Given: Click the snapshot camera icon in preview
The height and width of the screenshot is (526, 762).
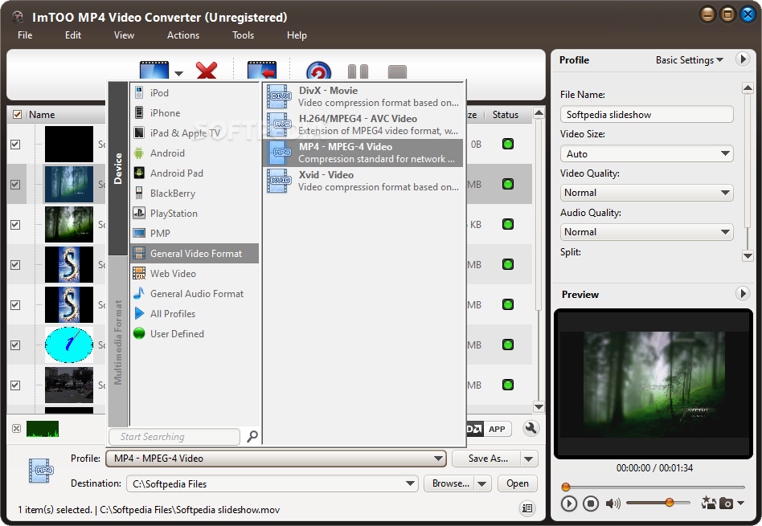Looking at the screenshot, I should pos(726,503).
